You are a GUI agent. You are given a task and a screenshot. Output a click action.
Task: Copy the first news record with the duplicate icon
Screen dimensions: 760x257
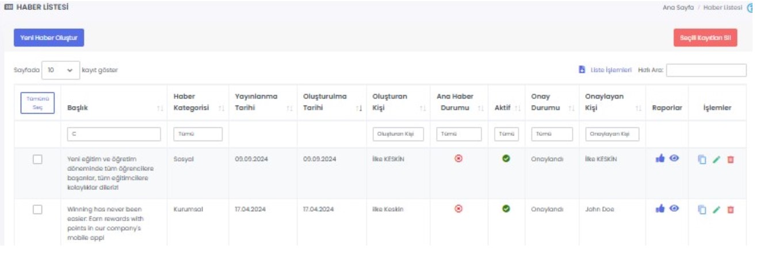(x=701, y=159)
